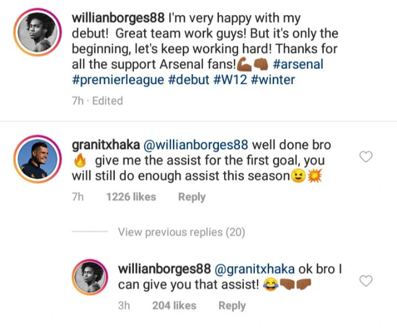Image resolution: width=397 pixels, height=330 pixels.
Task: Open willianborges88 username on the reply
Action: point(164,270)
